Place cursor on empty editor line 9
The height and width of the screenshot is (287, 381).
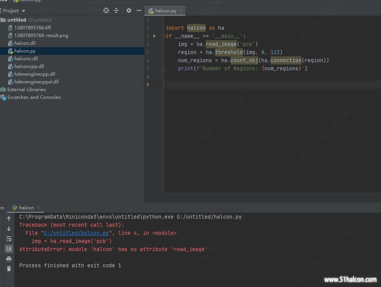(272, 85)
